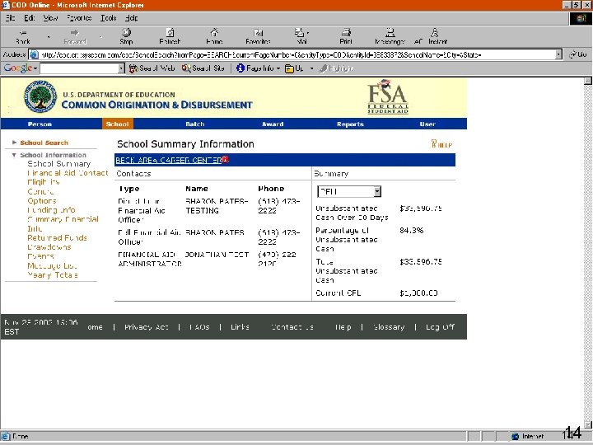593x445 pixels.
Task: Click the Google toolbar logo
Action: (18, 68)
